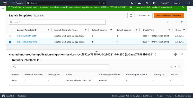Open Cookie preferences
Screen dimensions: 193x98
(183, 96)
